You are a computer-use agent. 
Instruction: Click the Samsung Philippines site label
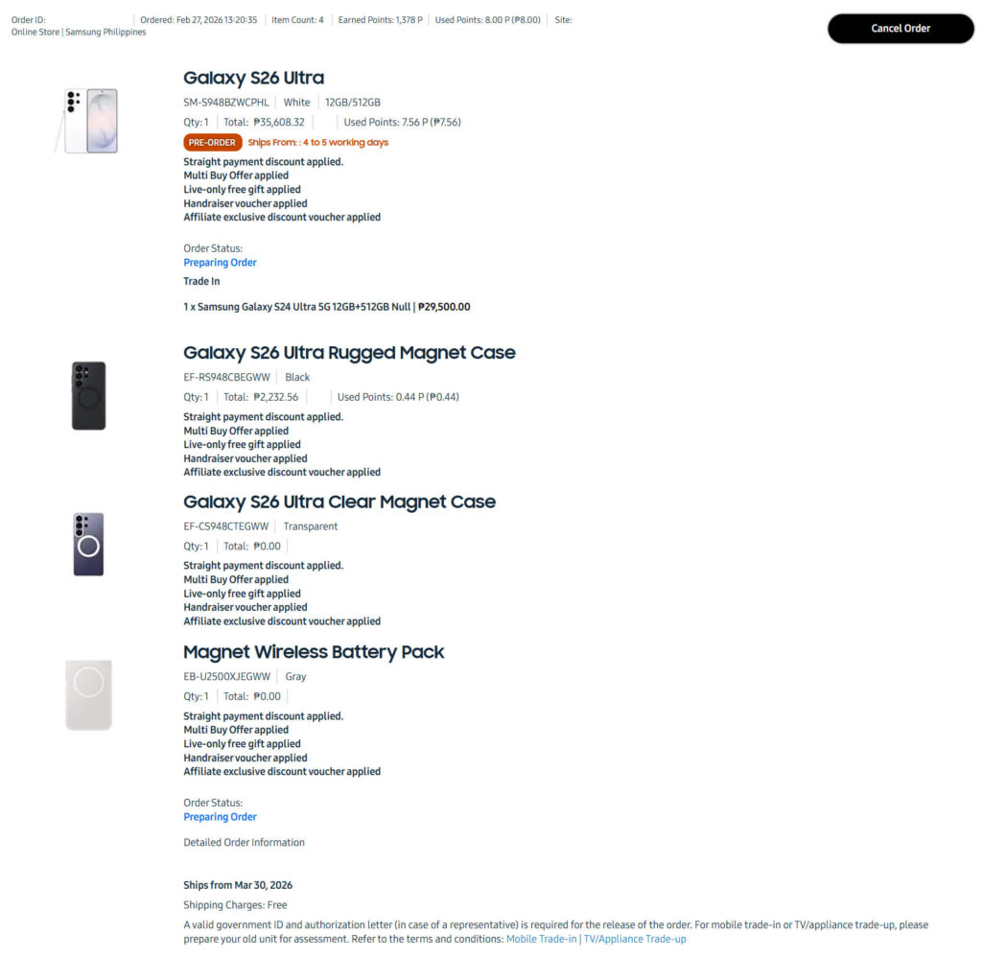(x=104, y=32)
